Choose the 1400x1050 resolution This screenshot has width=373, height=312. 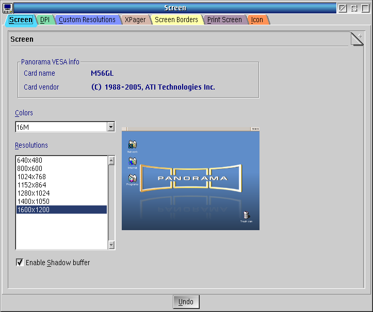pyautogui.click(x=61, y=201)
